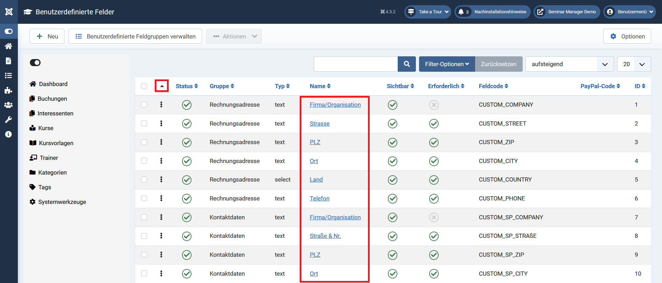This screenshot has width=662, height=283.
Task: Open the Telefon field link
Action: click(x=319, y=198)
